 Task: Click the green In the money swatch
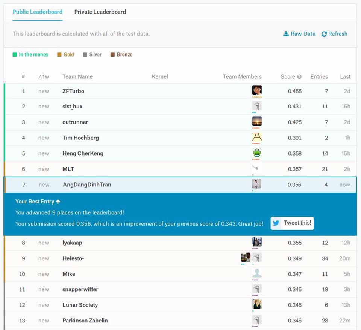(15, 55)
